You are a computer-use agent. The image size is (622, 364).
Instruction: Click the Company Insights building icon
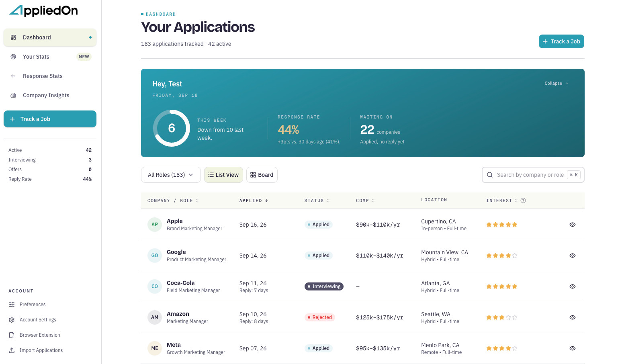pyautogui.click(x=13, y=95)
